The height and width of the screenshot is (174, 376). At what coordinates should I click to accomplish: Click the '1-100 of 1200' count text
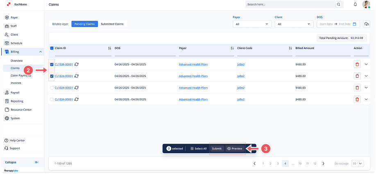coord(63,164)
